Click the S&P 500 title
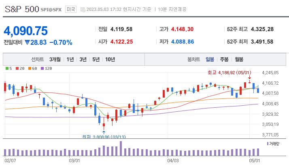This screenshot has height=167, width=289. (x=22, y=9)
